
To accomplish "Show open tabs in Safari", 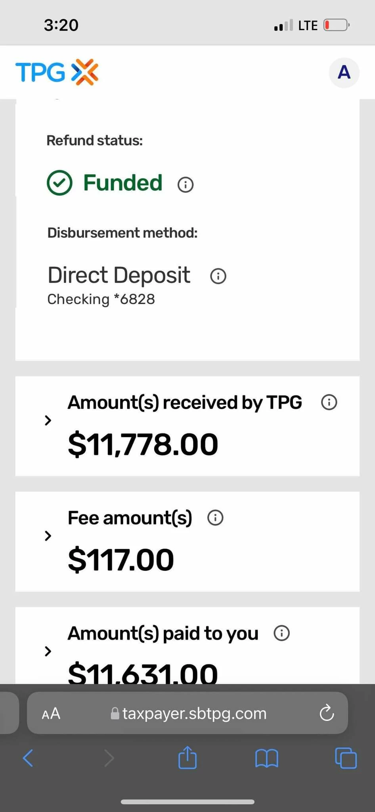I will tap(346, 758).
